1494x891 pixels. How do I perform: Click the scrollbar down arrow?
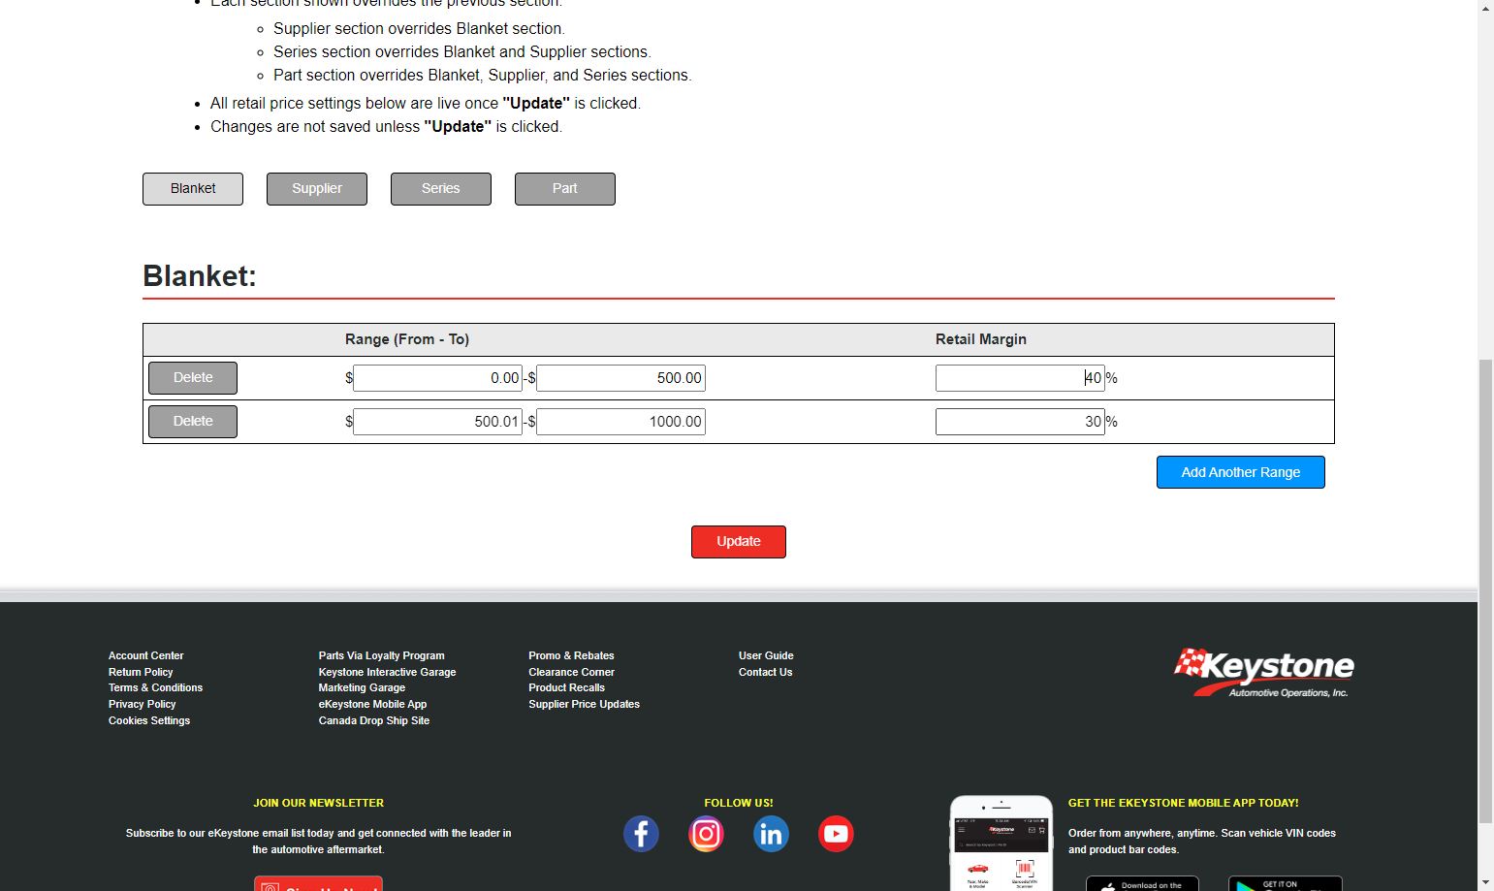(x=1485, y=882)
